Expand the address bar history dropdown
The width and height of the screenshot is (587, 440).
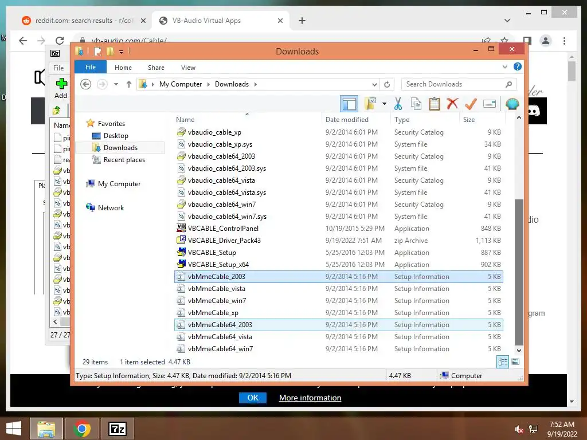(374, 84)
